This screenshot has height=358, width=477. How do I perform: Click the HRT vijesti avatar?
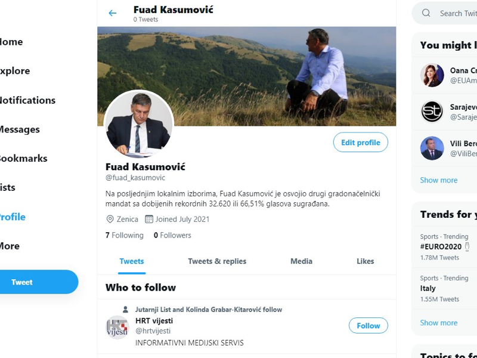[x=117, y=327]
